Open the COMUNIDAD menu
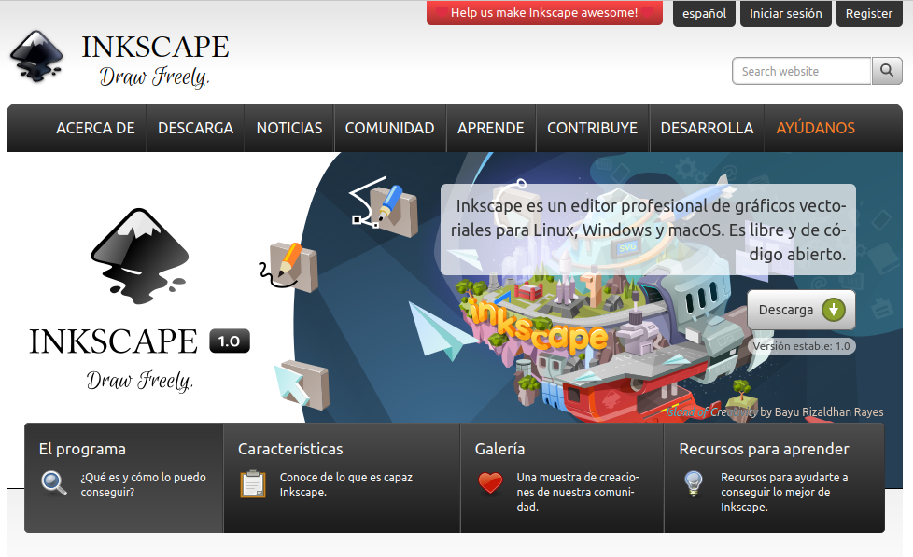This screenshot has width=913, height=557. [x=389, y=128]
